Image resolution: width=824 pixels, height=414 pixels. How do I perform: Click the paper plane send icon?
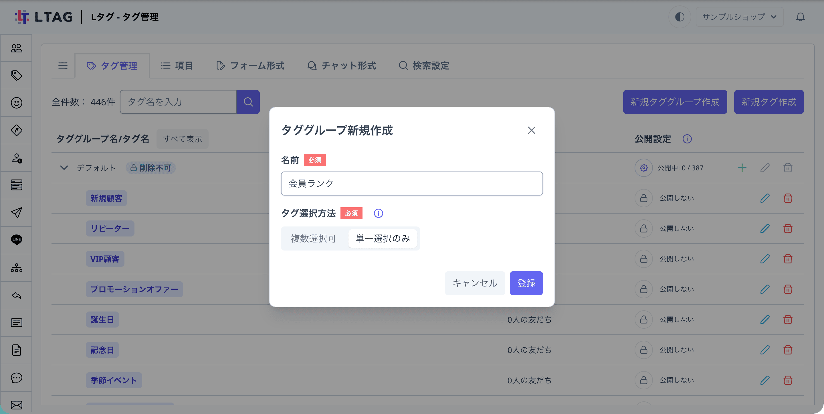[16, 213]
